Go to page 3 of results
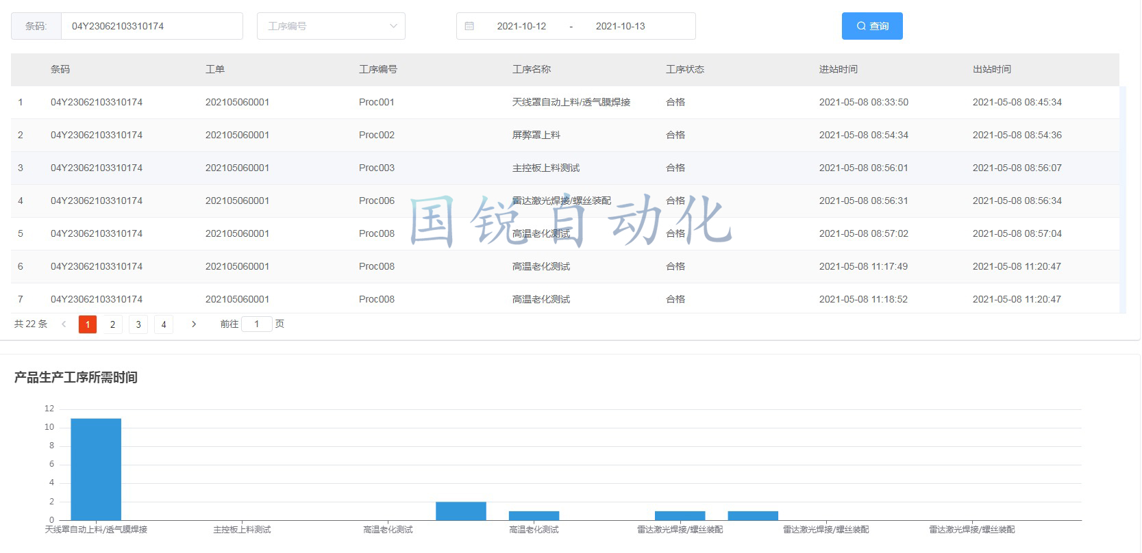Screen dimensions: 1142x553 click(138, 324)
